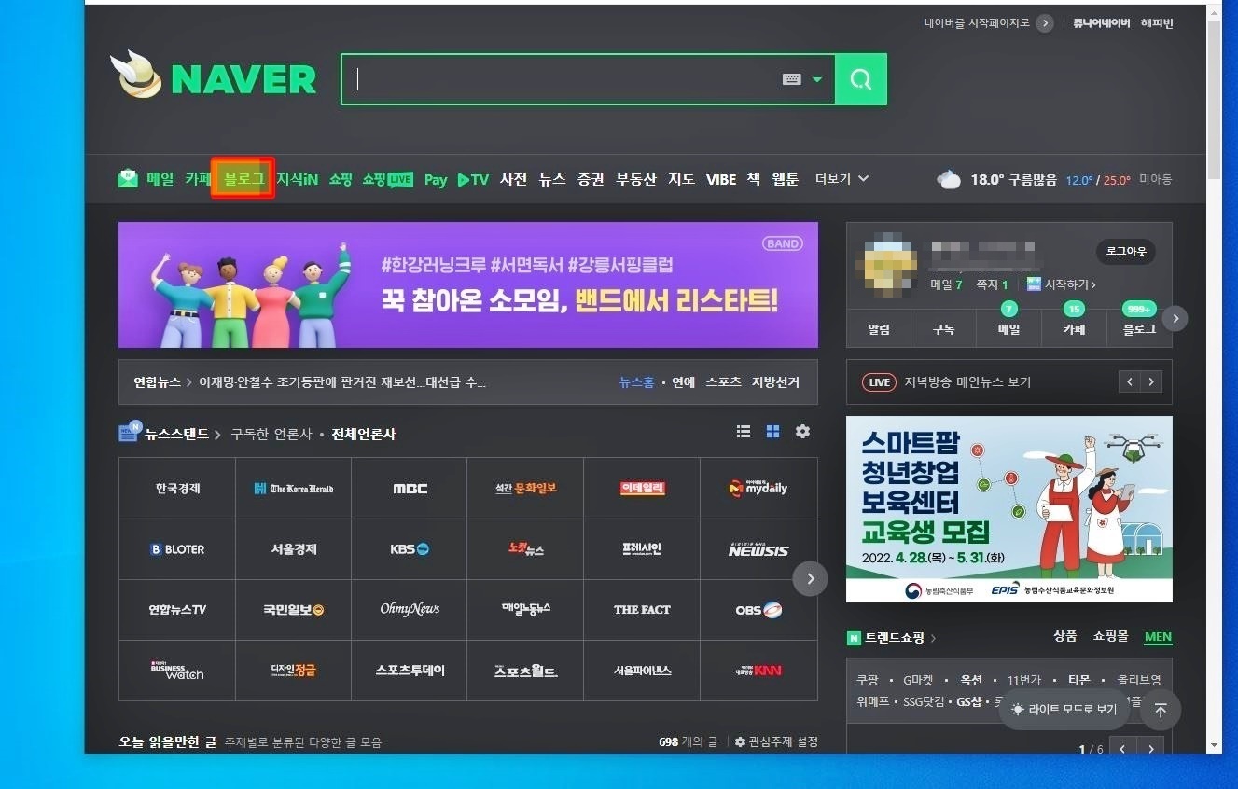
Task: Toggle 라이트 모드로 보기 button
Action: click(1064, 710)
